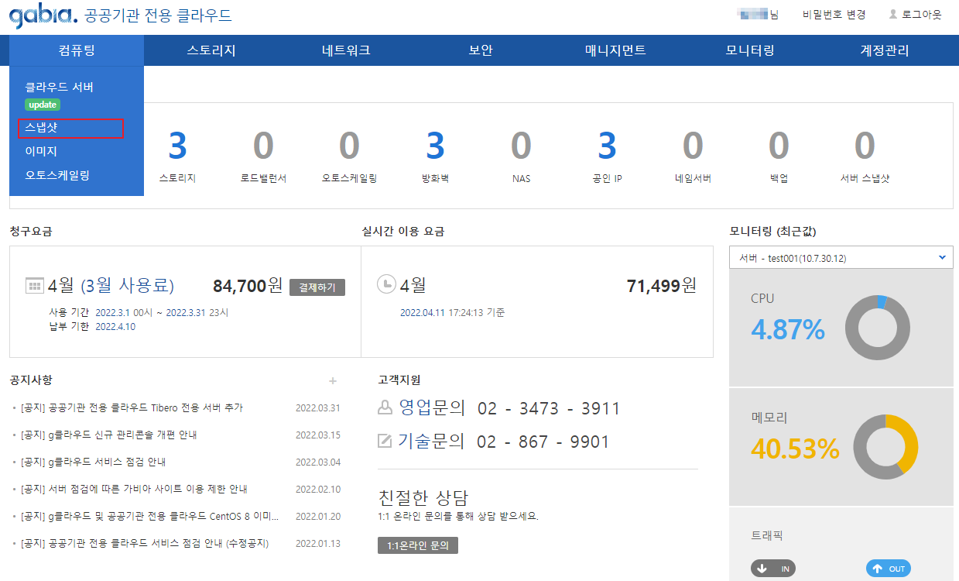The height and width of the screenshot is (581, 959).
Task: Click the pencil icon next to 기술문의
Action: coord(385,442)
